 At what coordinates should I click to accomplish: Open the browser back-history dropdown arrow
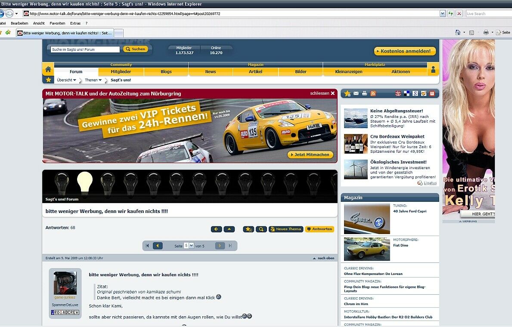pyautogui.click(x=16, y=13)
